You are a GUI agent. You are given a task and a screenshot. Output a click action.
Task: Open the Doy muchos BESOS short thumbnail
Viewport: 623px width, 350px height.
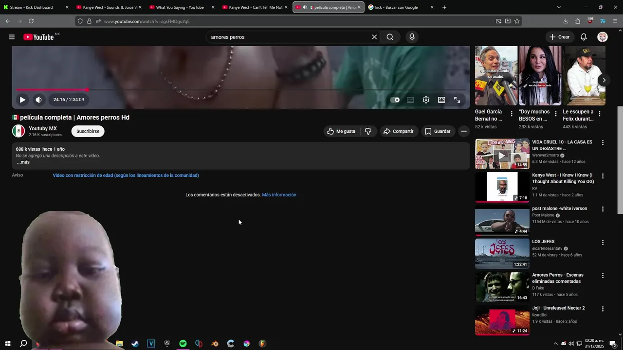[x=540, y=75]
